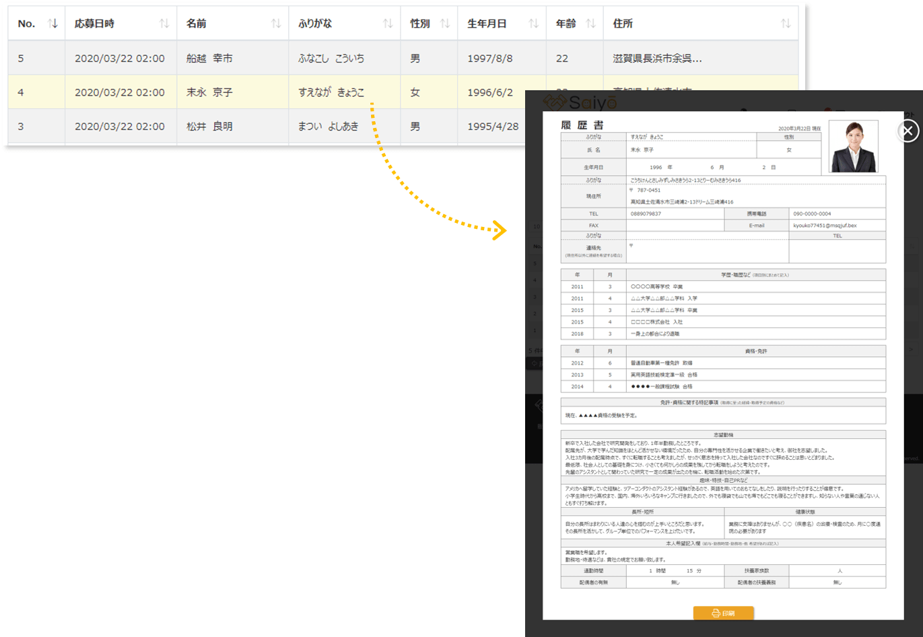923x637 pixels.
Task: Open the row for 末永 京子
Action: tap(209, 92)
